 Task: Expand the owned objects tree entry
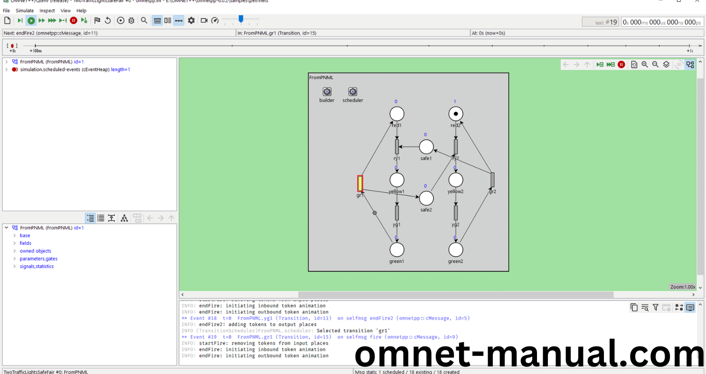point(15,251)
